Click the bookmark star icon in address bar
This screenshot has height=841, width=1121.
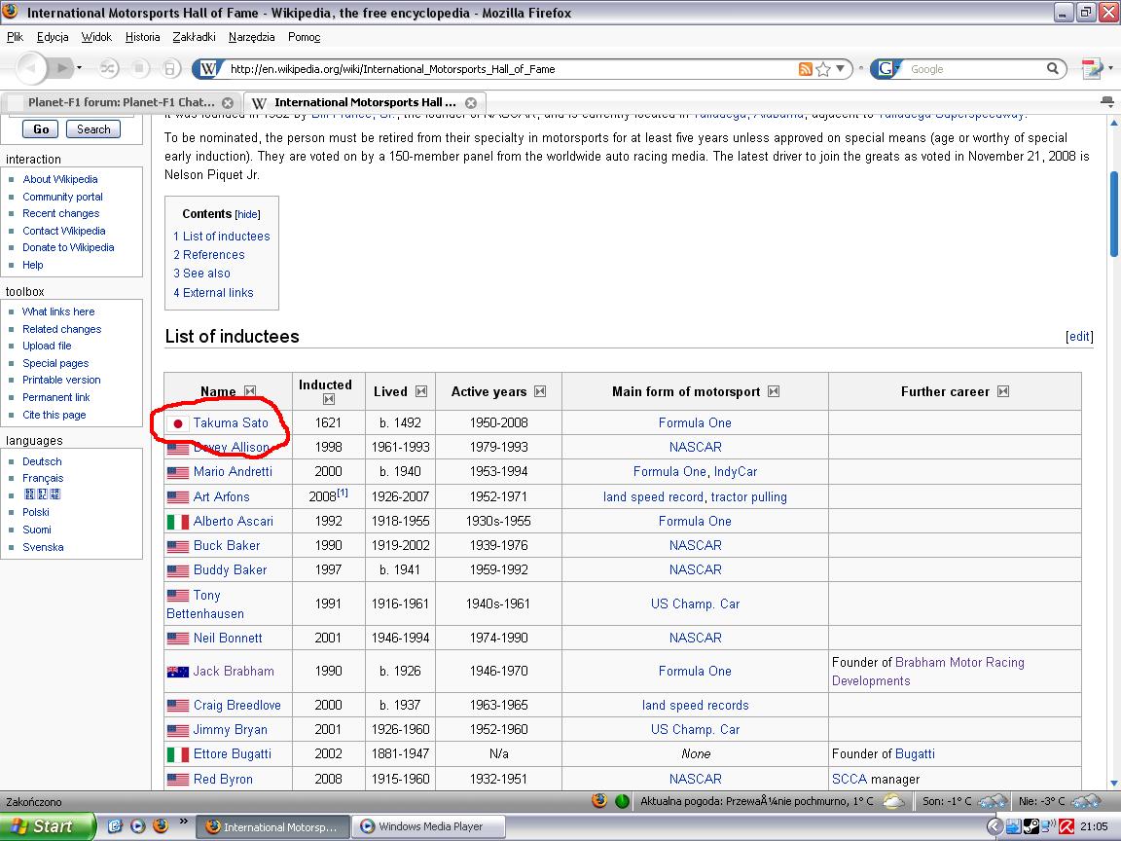[823, 69]
